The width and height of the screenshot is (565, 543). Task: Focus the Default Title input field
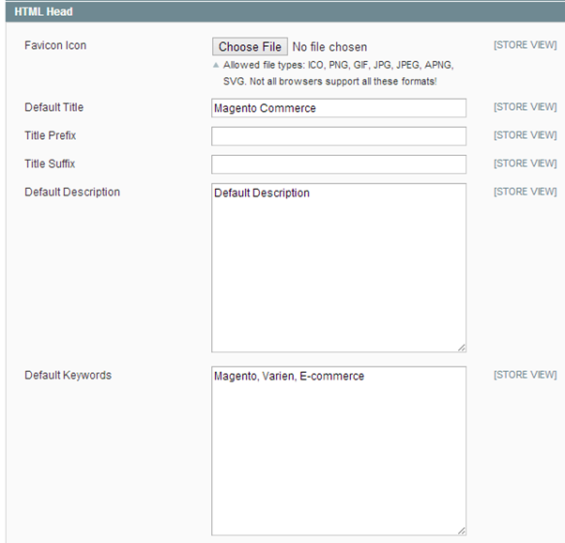338,108
